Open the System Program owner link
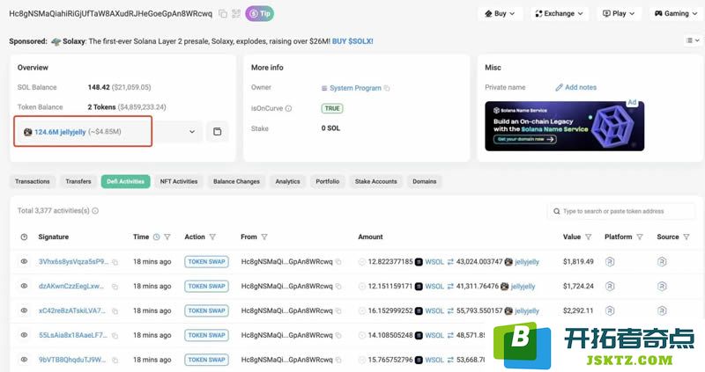Viewport: 705px width, 372px height. [x=355, y=88]
